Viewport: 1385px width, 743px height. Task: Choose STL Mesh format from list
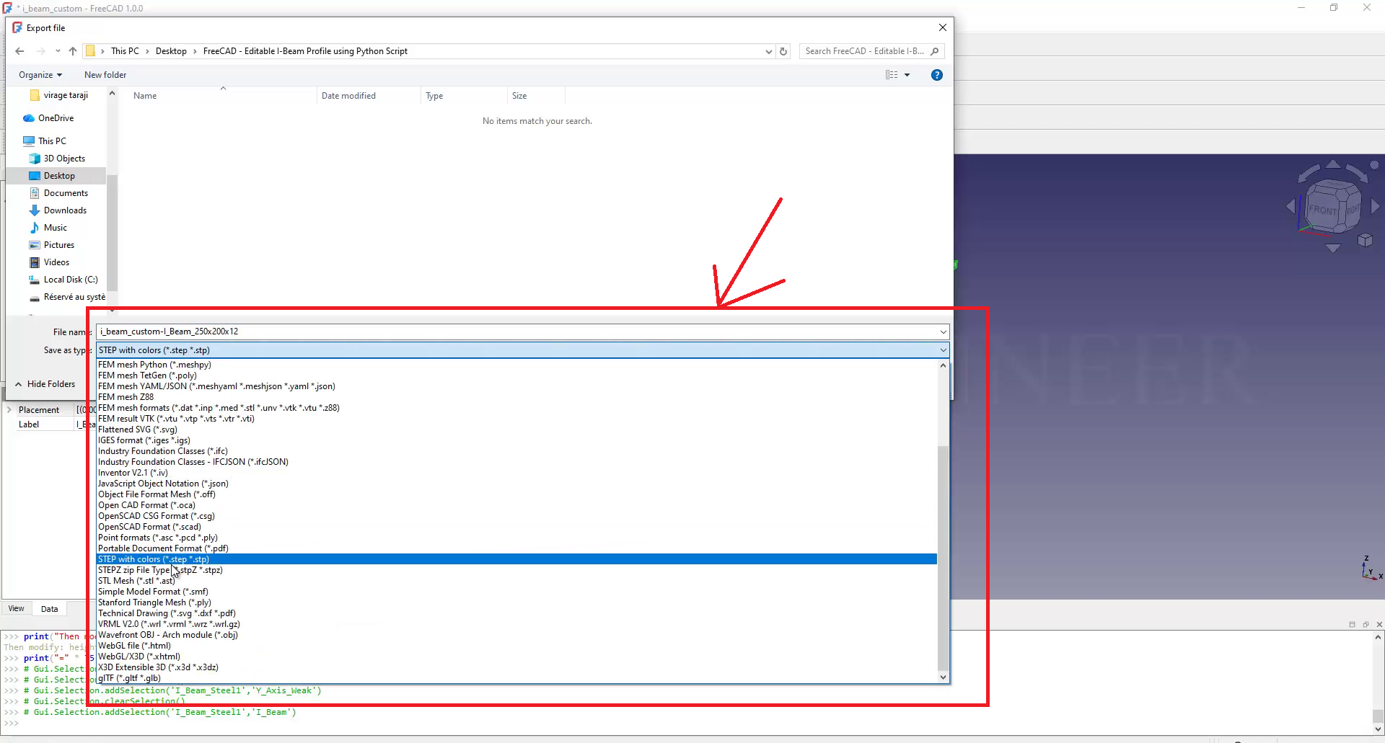(136, 581)
